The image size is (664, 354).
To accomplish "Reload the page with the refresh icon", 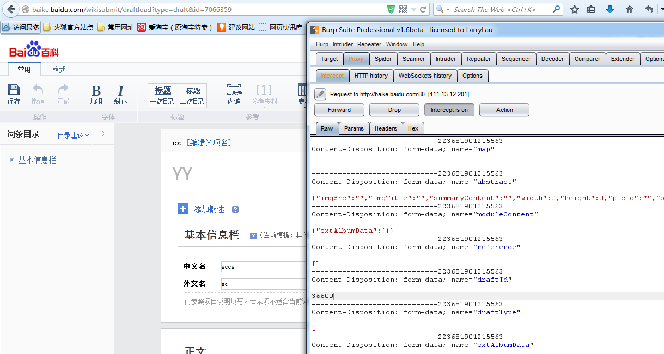I will 424,9.
